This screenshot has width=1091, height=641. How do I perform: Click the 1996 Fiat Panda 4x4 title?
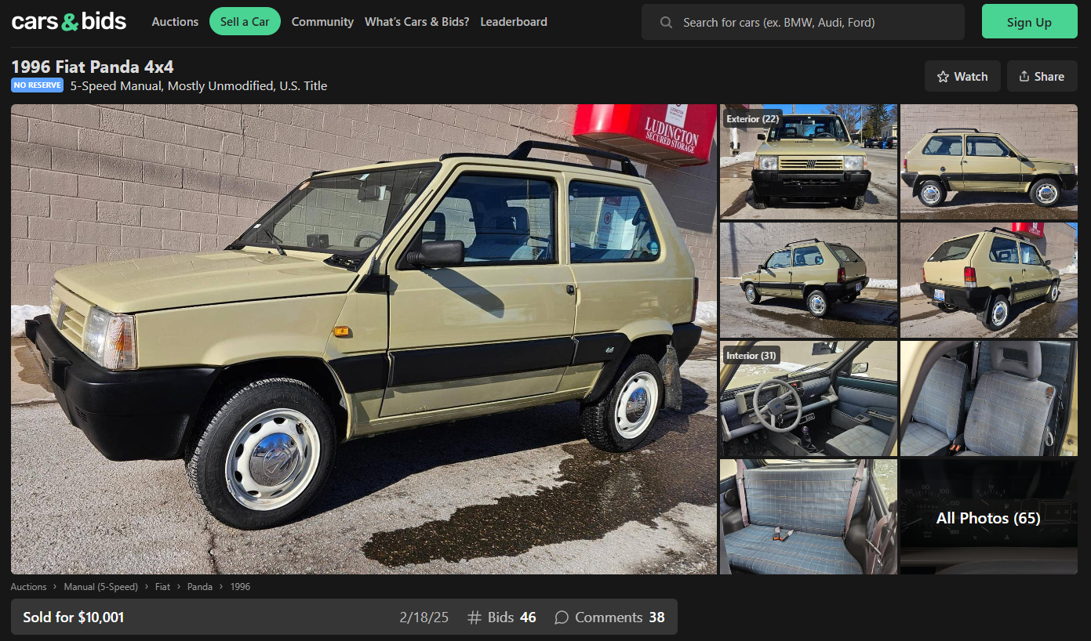[93, 67]
